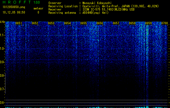
Task: Click the kHz axis unit label
Action: pyautogui.click(x=2, y=22)
